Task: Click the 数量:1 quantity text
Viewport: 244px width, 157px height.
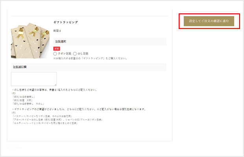Action: tap(57, 31)
